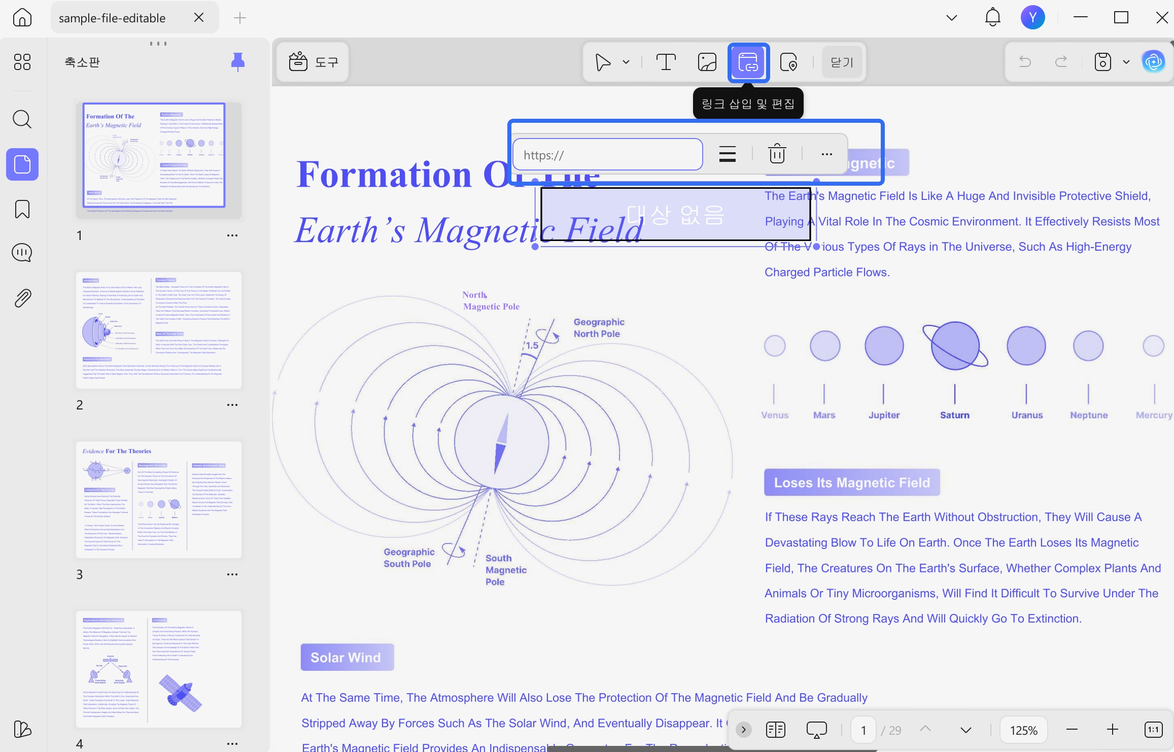Click the bottom-left sidebar edit page icon
The image size is (1174, 752).
(22, 729)
